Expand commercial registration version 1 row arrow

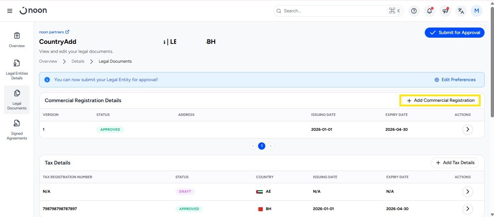(468, 129)
